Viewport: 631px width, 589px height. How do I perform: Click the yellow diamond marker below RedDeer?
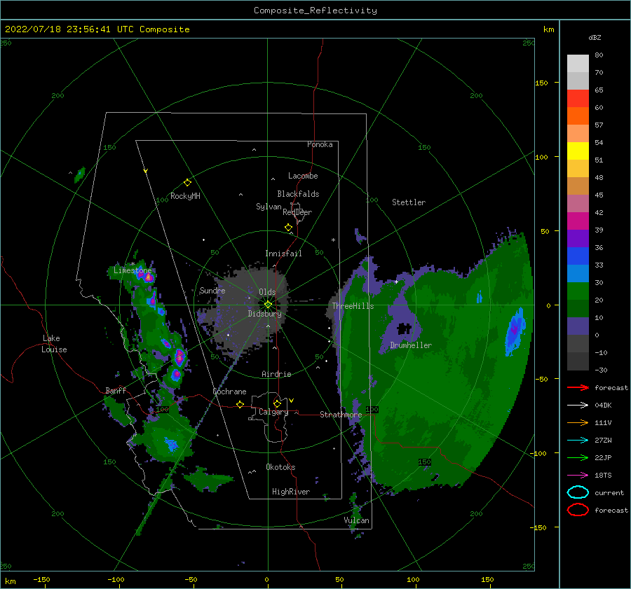(288, 228)
